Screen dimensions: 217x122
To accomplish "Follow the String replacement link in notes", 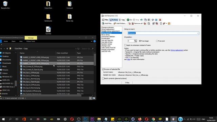I will tap(177, 50).
